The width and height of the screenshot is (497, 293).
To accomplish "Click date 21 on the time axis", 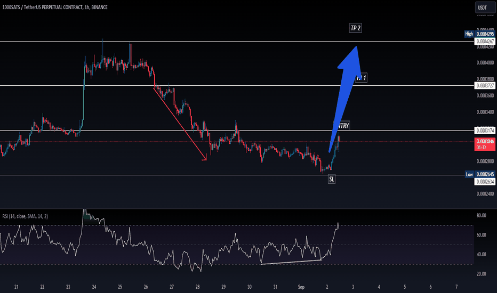I will coord(17,287).
